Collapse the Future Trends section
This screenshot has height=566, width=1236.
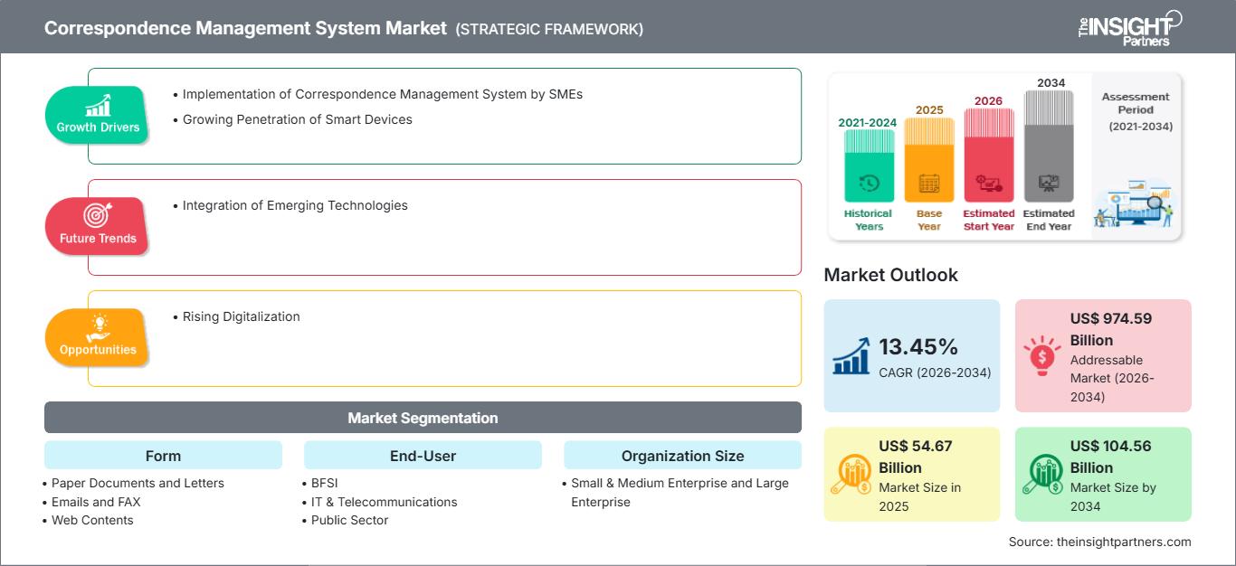click(x=444, y=227)
